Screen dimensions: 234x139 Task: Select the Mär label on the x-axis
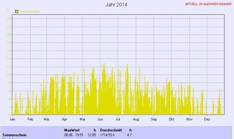pyautogui.click(x=46, y=119)
